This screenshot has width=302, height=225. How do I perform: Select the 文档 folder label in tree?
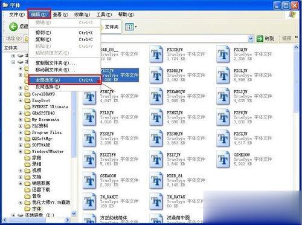(37, 177)
